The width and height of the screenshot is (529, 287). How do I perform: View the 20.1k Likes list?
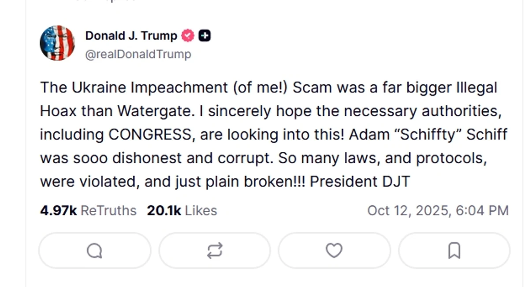click(182, 211)
